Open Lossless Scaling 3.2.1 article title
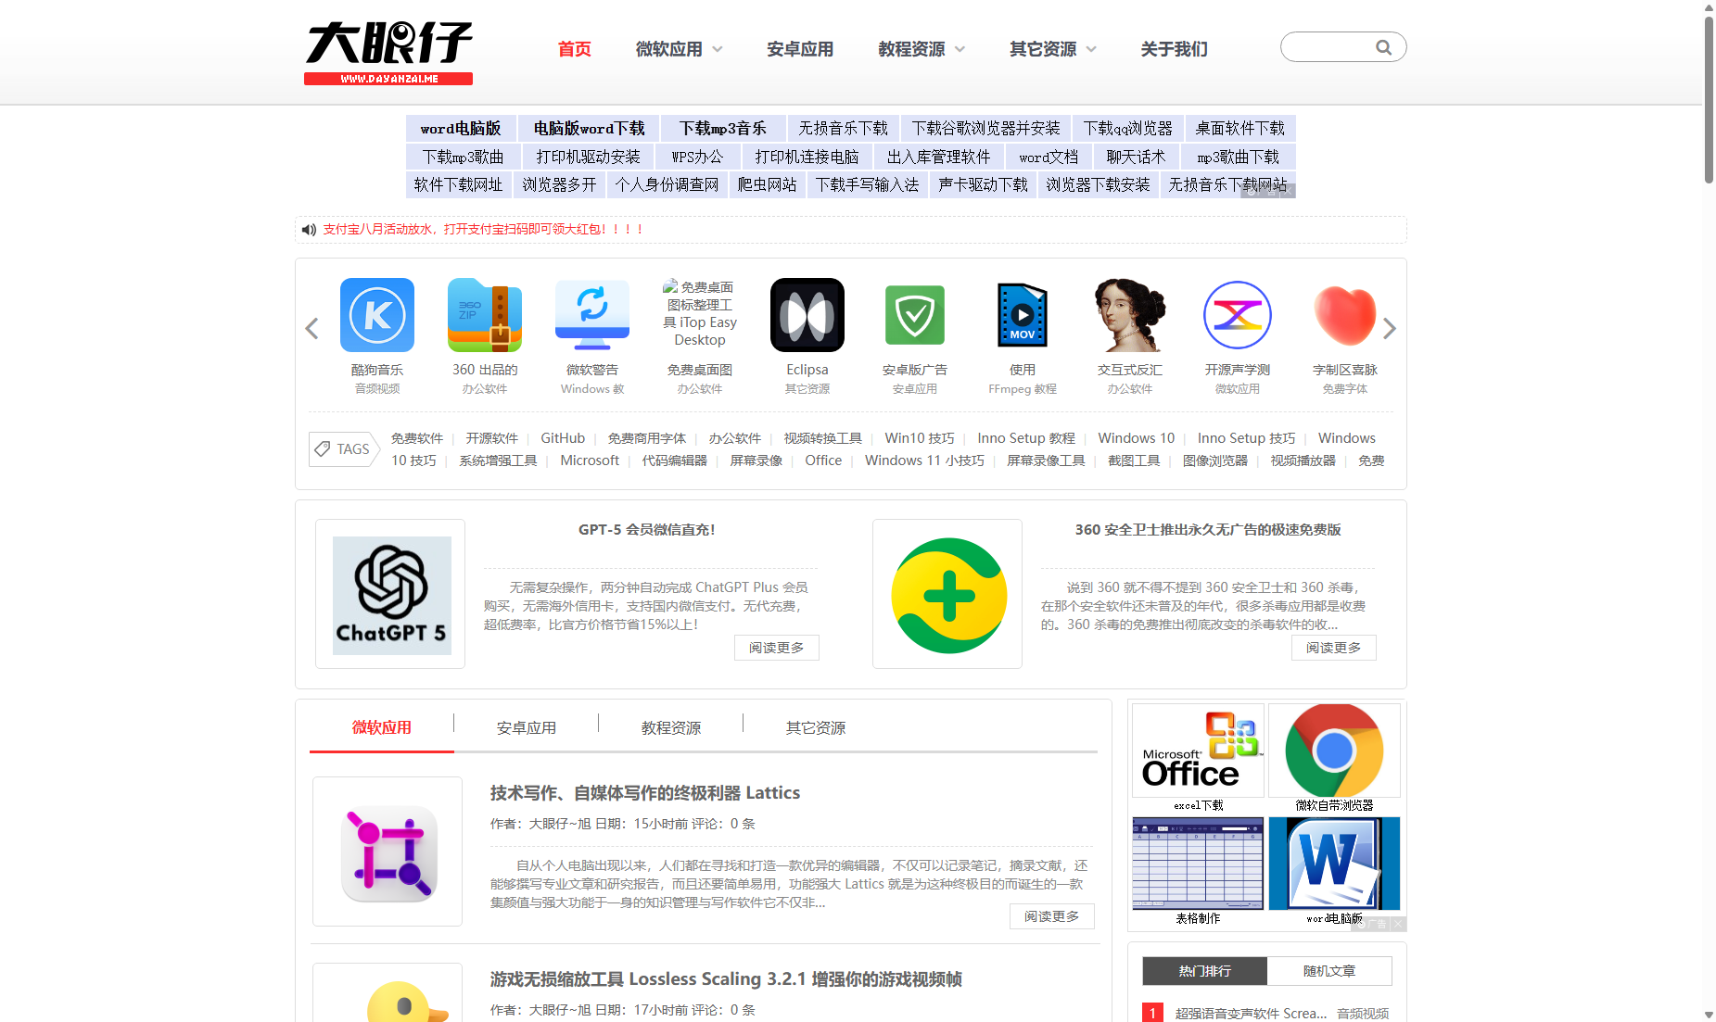The height and width of the screenshot is (1022, 1716). pyautogui.click(x=726, y=979)
